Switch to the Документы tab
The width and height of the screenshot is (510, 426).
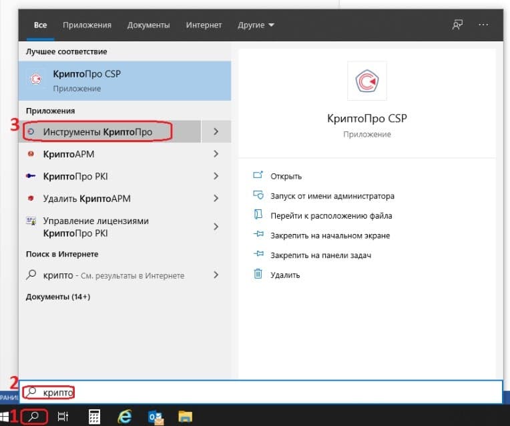click(x=148, y=25)
